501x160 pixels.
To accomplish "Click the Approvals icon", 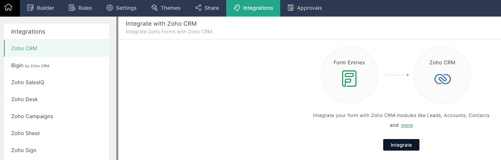I will pyautogui.click(x=291, y=8).
